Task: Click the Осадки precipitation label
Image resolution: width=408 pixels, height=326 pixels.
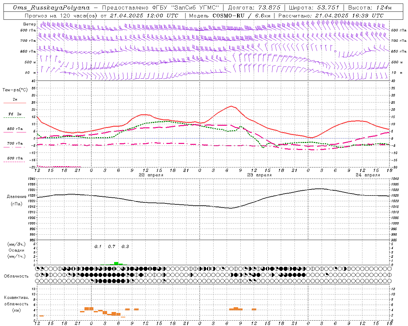Action: point(17,250)
